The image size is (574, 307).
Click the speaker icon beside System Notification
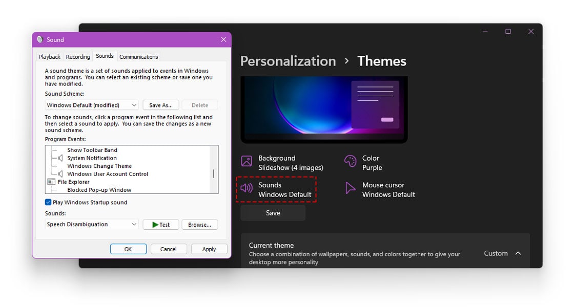(x=61, y=158)
